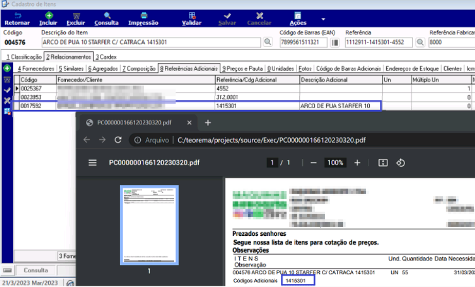Click the bottom Consulta tab
The image size is (475, 287).
tap(36, 270)
